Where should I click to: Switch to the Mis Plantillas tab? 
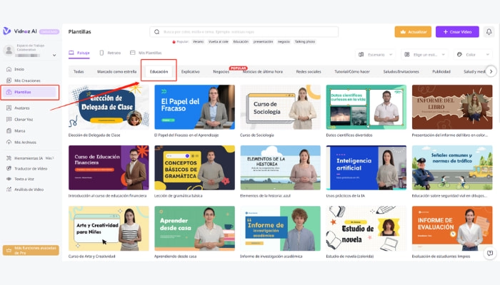[x=146, y=53]
